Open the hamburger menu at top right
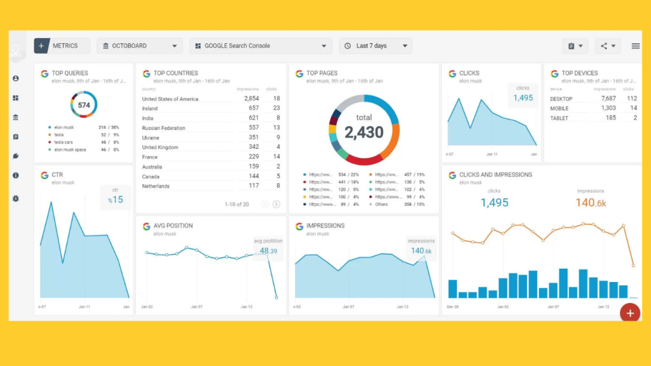 tap(635, 46)
